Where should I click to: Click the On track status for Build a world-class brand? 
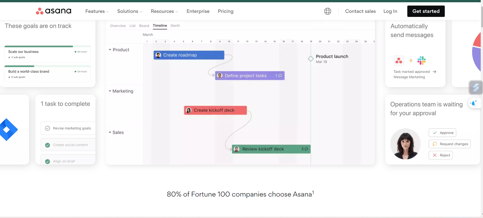point(81,72)
